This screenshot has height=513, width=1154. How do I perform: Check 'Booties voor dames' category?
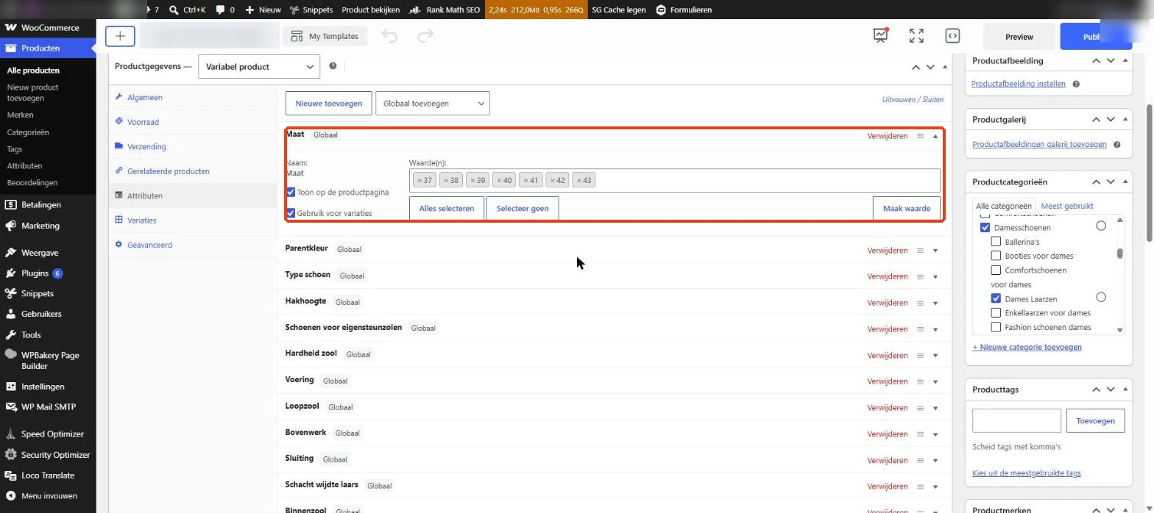point(996,256)
